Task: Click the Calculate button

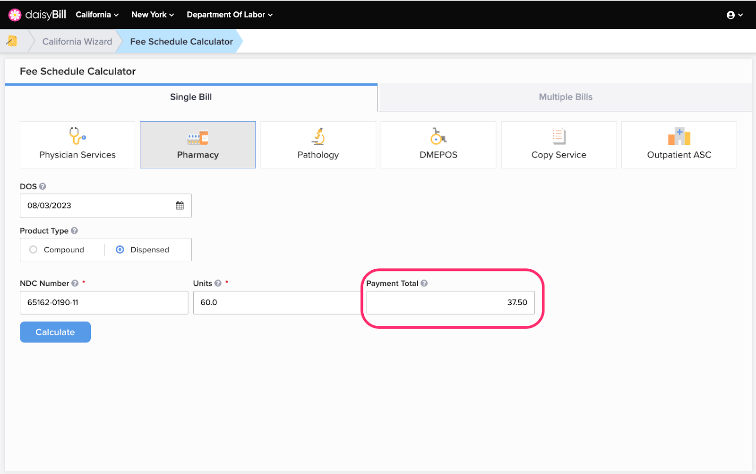Action: pos(55,332)
